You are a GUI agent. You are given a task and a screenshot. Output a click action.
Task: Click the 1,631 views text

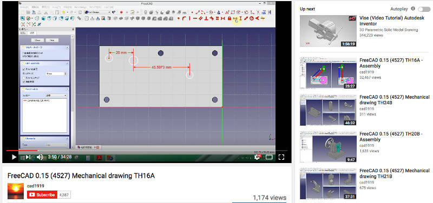369,151
